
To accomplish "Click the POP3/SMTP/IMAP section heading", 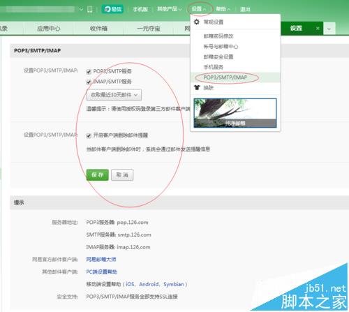I will click(x=38, y=50).
